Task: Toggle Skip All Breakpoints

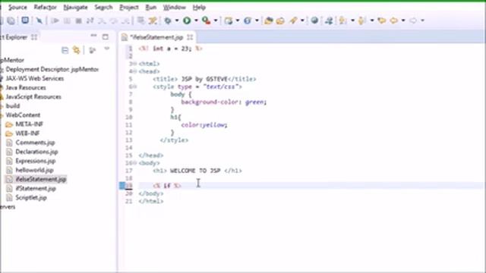Action: 39,20
